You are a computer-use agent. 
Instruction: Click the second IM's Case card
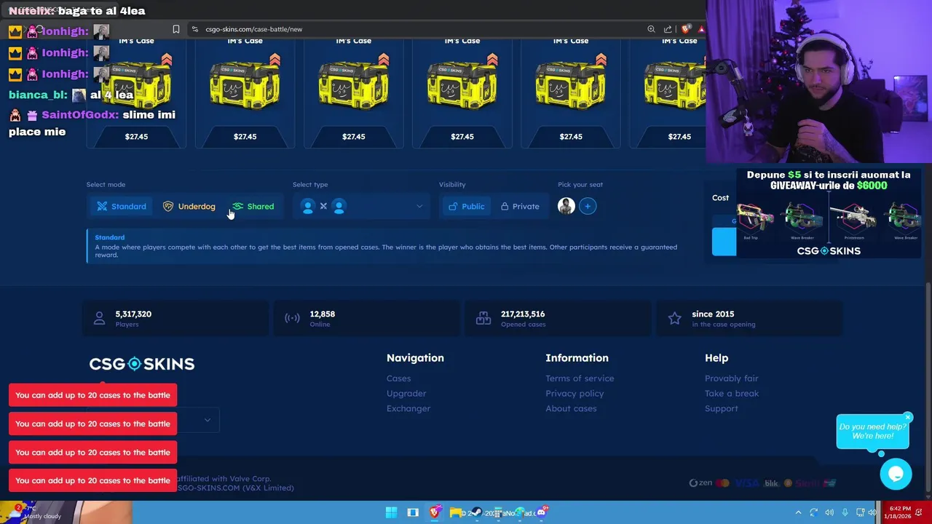pyautogui.click(x=245, y=91)
